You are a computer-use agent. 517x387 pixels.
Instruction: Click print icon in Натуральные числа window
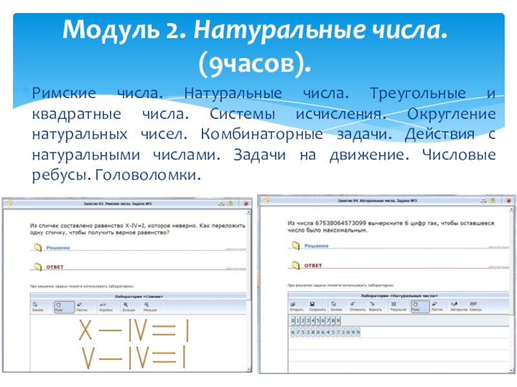(x=483, y=201)
